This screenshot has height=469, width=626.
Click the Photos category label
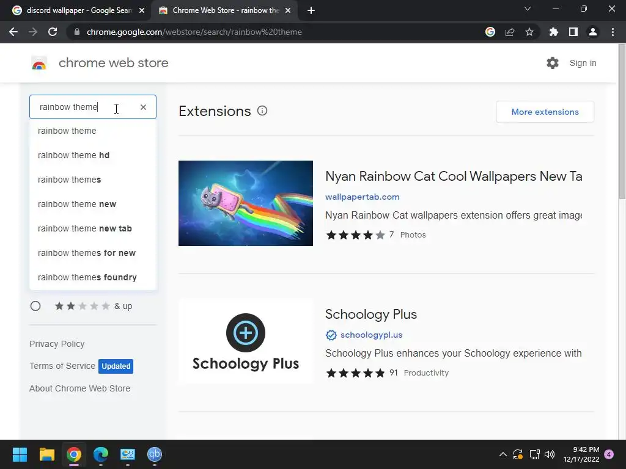413,235
